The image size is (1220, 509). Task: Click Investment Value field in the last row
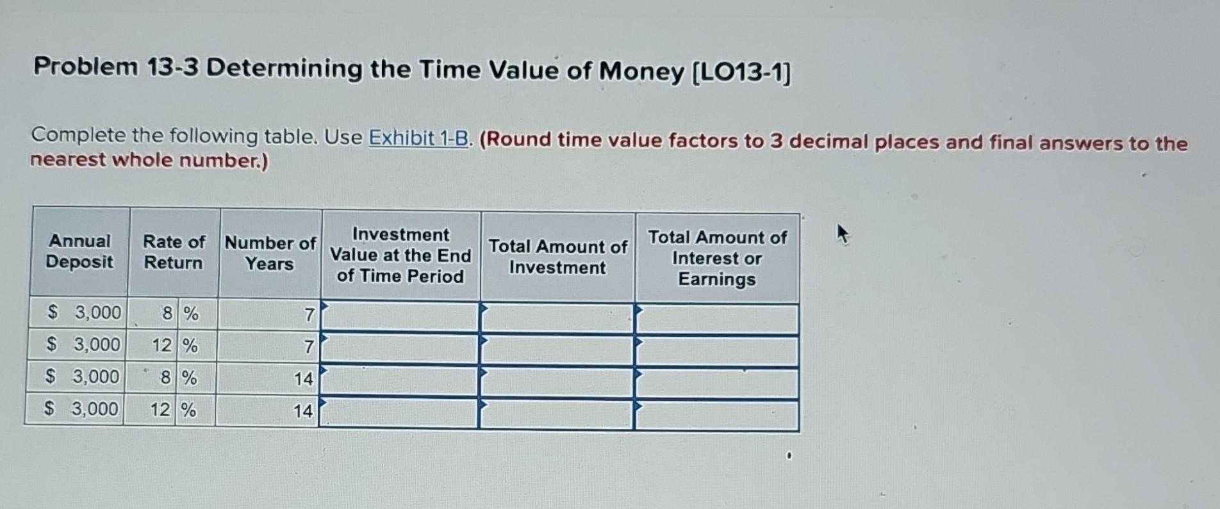tap(400, 411)
